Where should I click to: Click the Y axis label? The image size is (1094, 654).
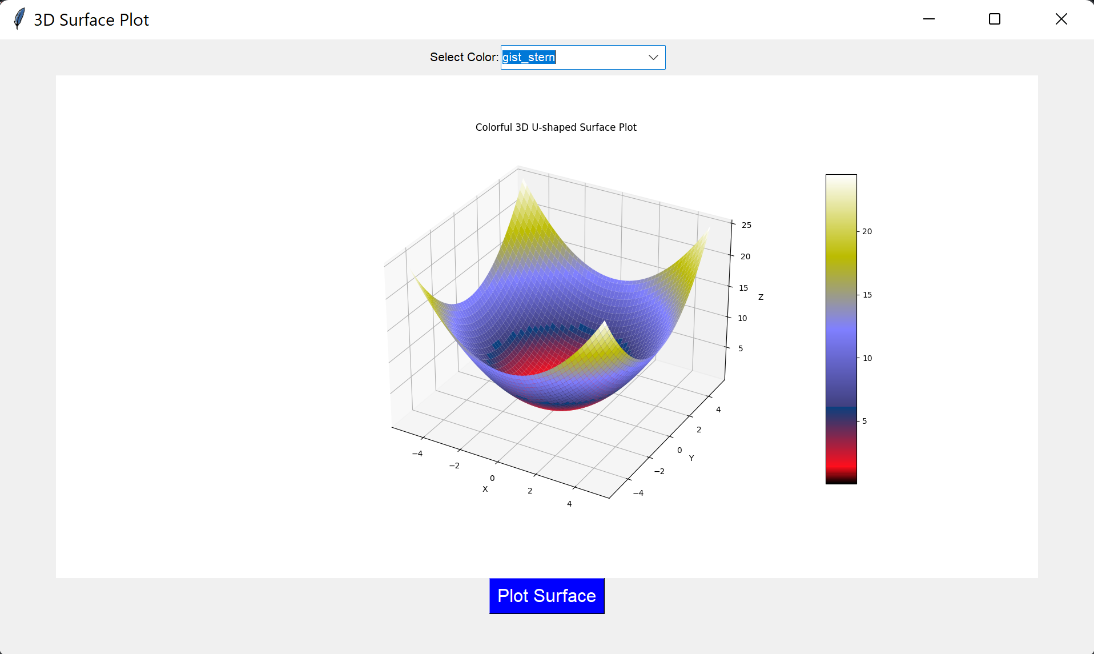690,458
